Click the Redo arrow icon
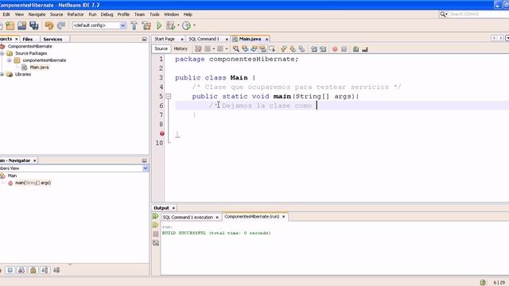 click(x=61, y=25)
